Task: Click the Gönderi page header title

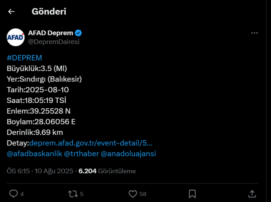Action: [x=49, y=11]
